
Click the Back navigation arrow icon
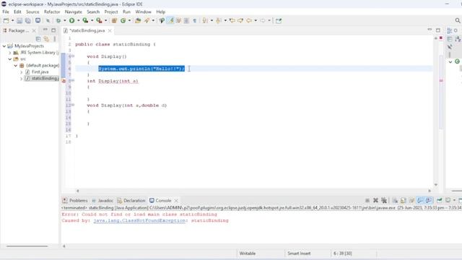tap(249, 20)
